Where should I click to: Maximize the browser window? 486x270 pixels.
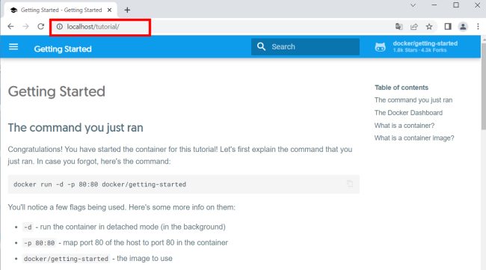[x=456, y=5]
